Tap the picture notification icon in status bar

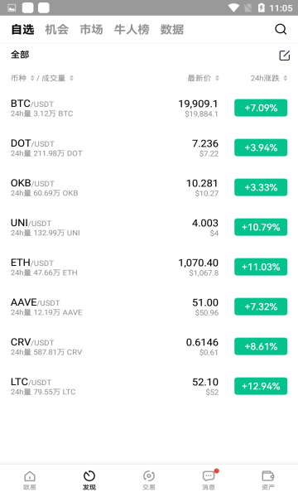12,8
